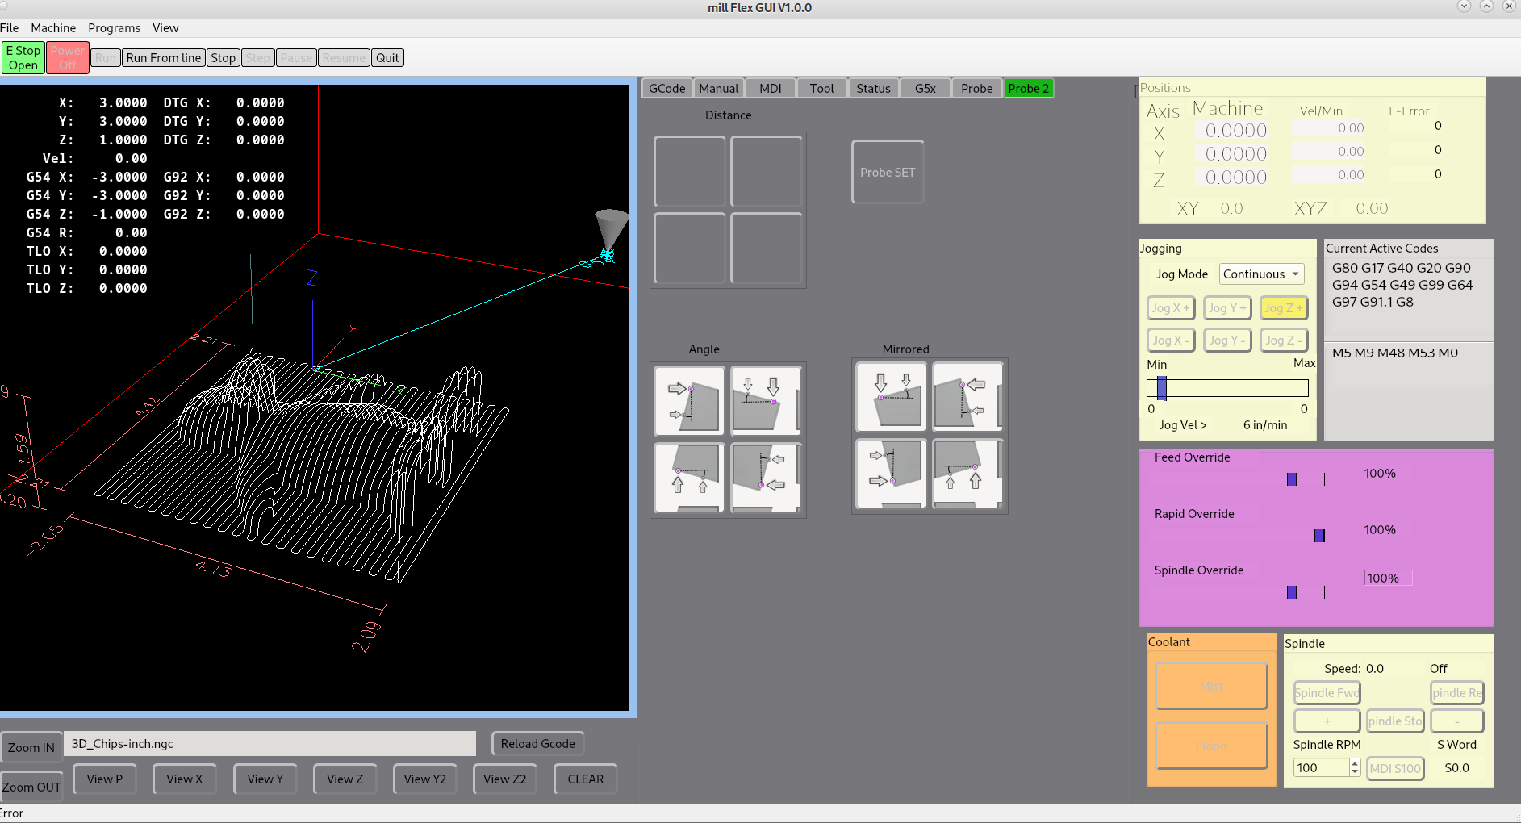Click the Run button
The height and width of the screenshot is (823, 1521).
click(x=106, y=58)
